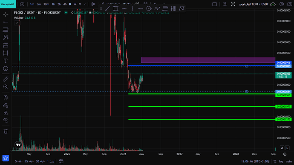The height and width of the screenshot is (165, 294).
Task: Pick Fib retracement in floating toolbar
Action: (165, 8)
